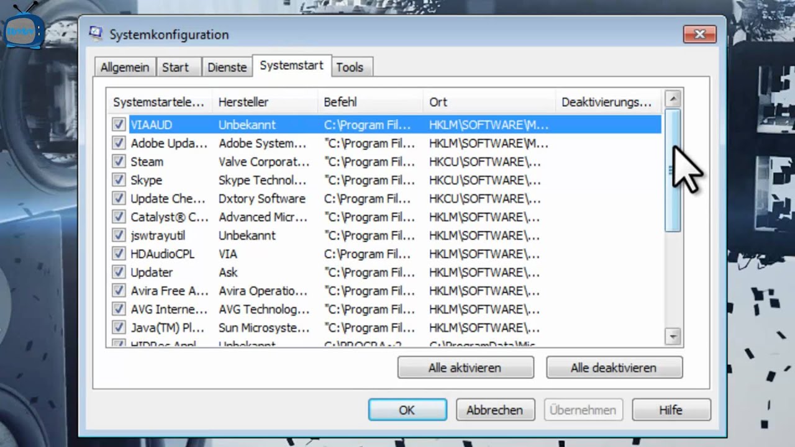Click AVG Technolog... manufacturer cell
Image resolution: width=795 pixels, height=447 pixels.
point(264,309)
